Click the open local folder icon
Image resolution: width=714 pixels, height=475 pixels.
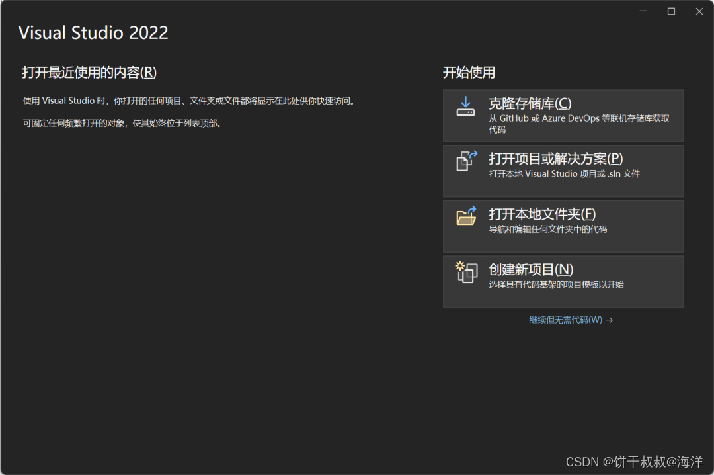click(466, 216)
